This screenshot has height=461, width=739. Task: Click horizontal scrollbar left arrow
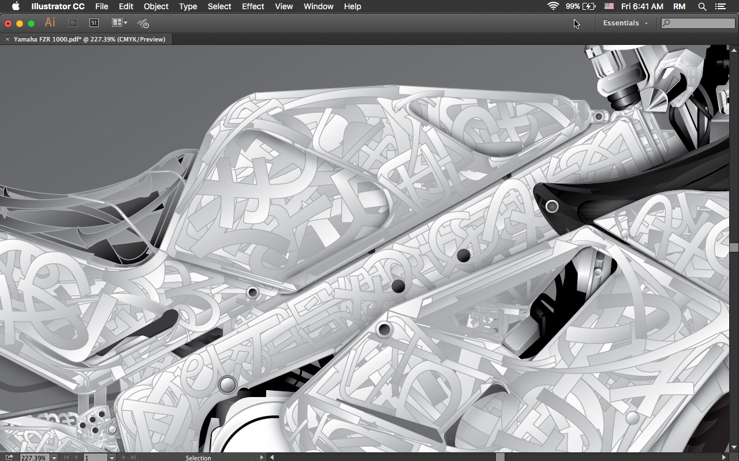272,458
